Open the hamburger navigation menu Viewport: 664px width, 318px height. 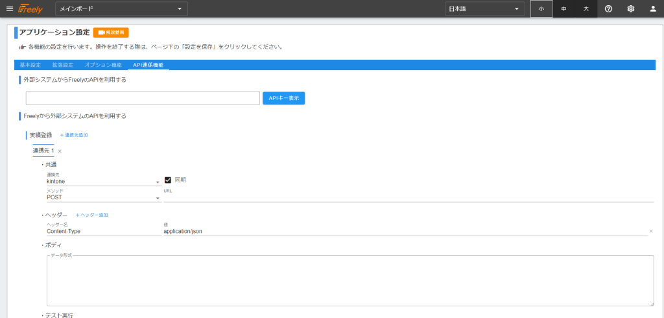click(9, 8)
